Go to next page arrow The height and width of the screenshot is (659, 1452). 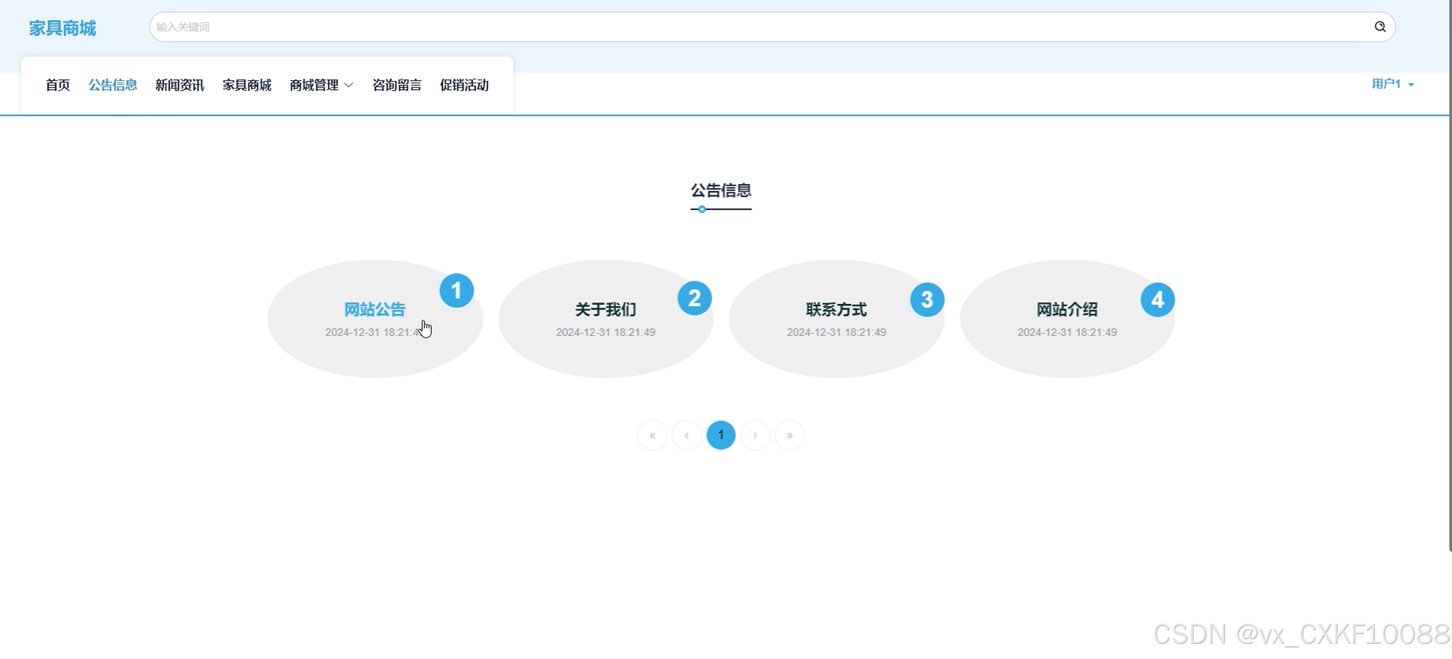755,435
